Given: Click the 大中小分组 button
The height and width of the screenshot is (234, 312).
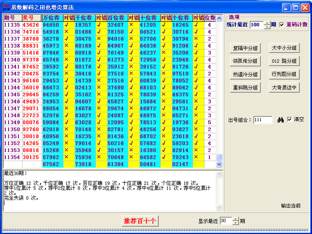Looking at the screenshot, I should pyautogui.click(x=284, y=48).
